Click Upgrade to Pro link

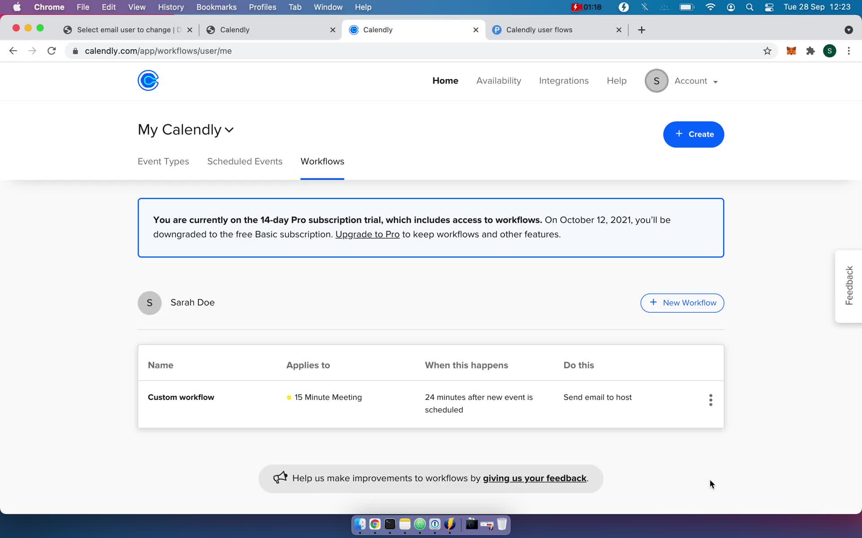point(368,234)
